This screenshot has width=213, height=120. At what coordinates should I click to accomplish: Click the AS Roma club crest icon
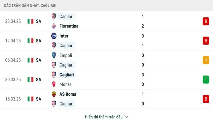click(54, 94)
